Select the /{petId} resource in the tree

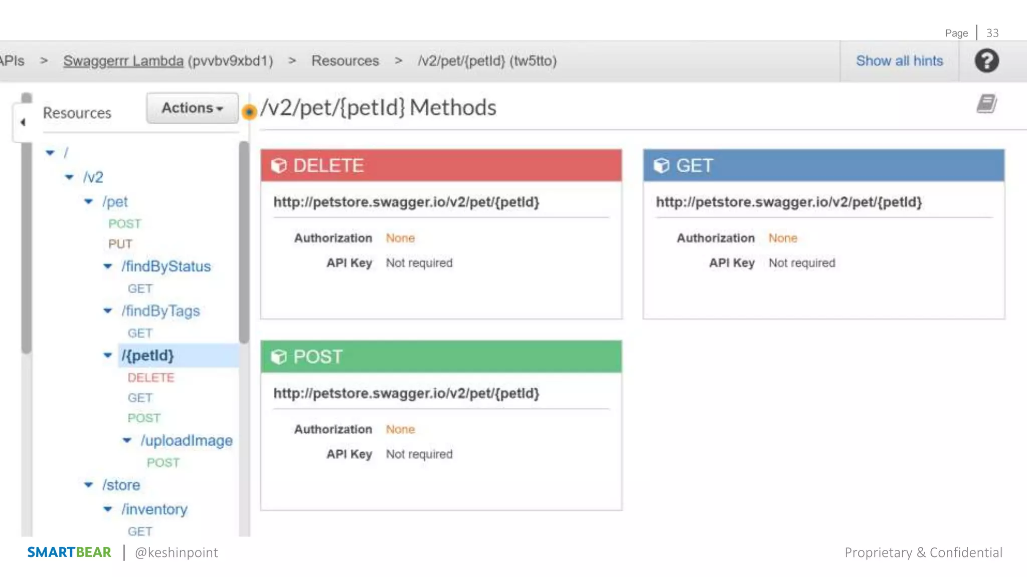tap(147, 355)
